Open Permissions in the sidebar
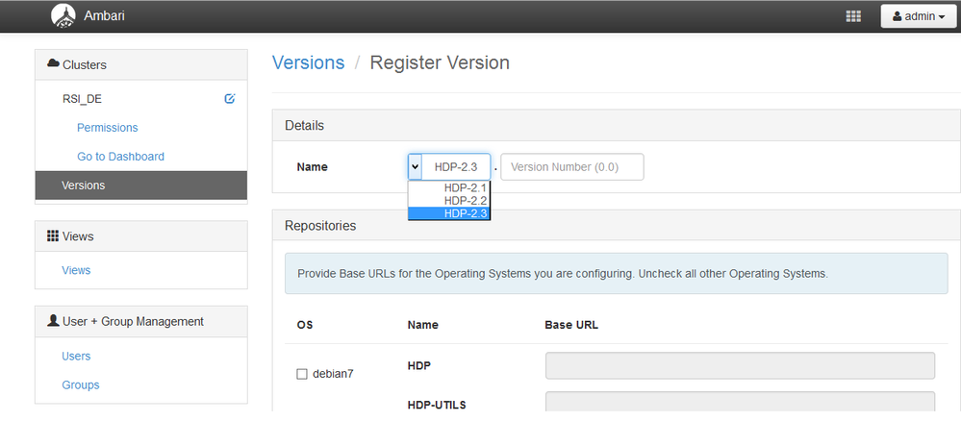Viewport: 961px width, 421px height. click(107, 128)
